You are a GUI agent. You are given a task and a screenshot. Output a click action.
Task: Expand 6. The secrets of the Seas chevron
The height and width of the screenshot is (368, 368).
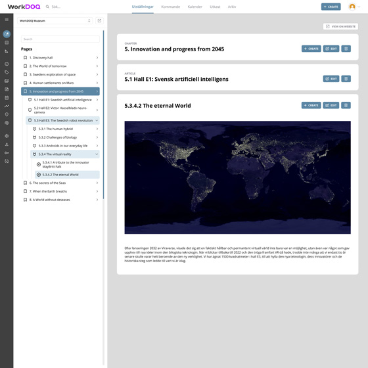click(x=97, y=183)
